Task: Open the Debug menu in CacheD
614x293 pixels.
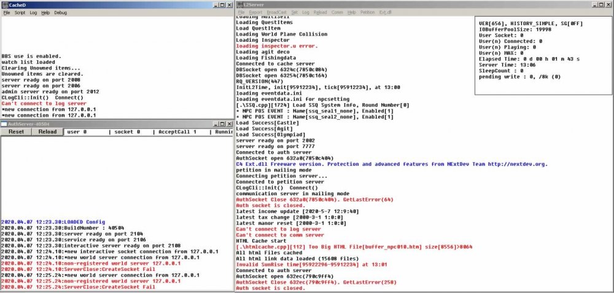Action: pos(61,12)
